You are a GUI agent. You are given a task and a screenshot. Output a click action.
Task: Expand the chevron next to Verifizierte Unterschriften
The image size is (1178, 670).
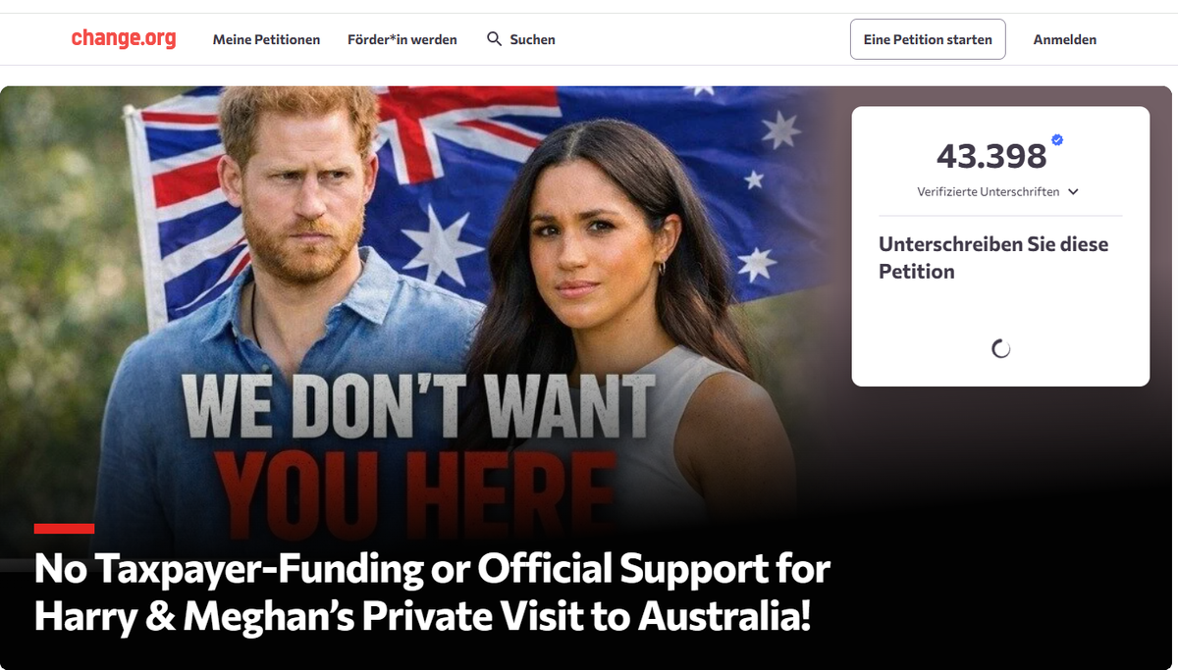point(1073,192)
